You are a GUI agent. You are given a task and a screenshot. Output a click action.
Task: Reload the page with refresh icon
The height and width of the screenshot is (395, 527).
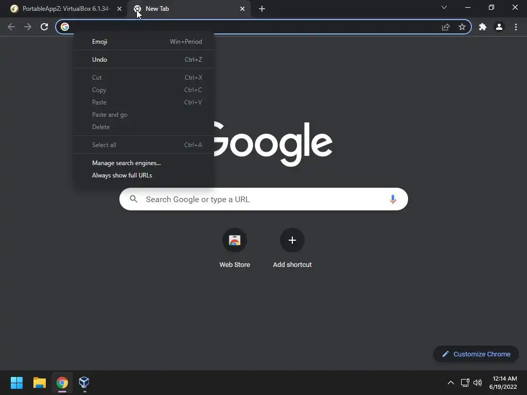click(44, 27)
